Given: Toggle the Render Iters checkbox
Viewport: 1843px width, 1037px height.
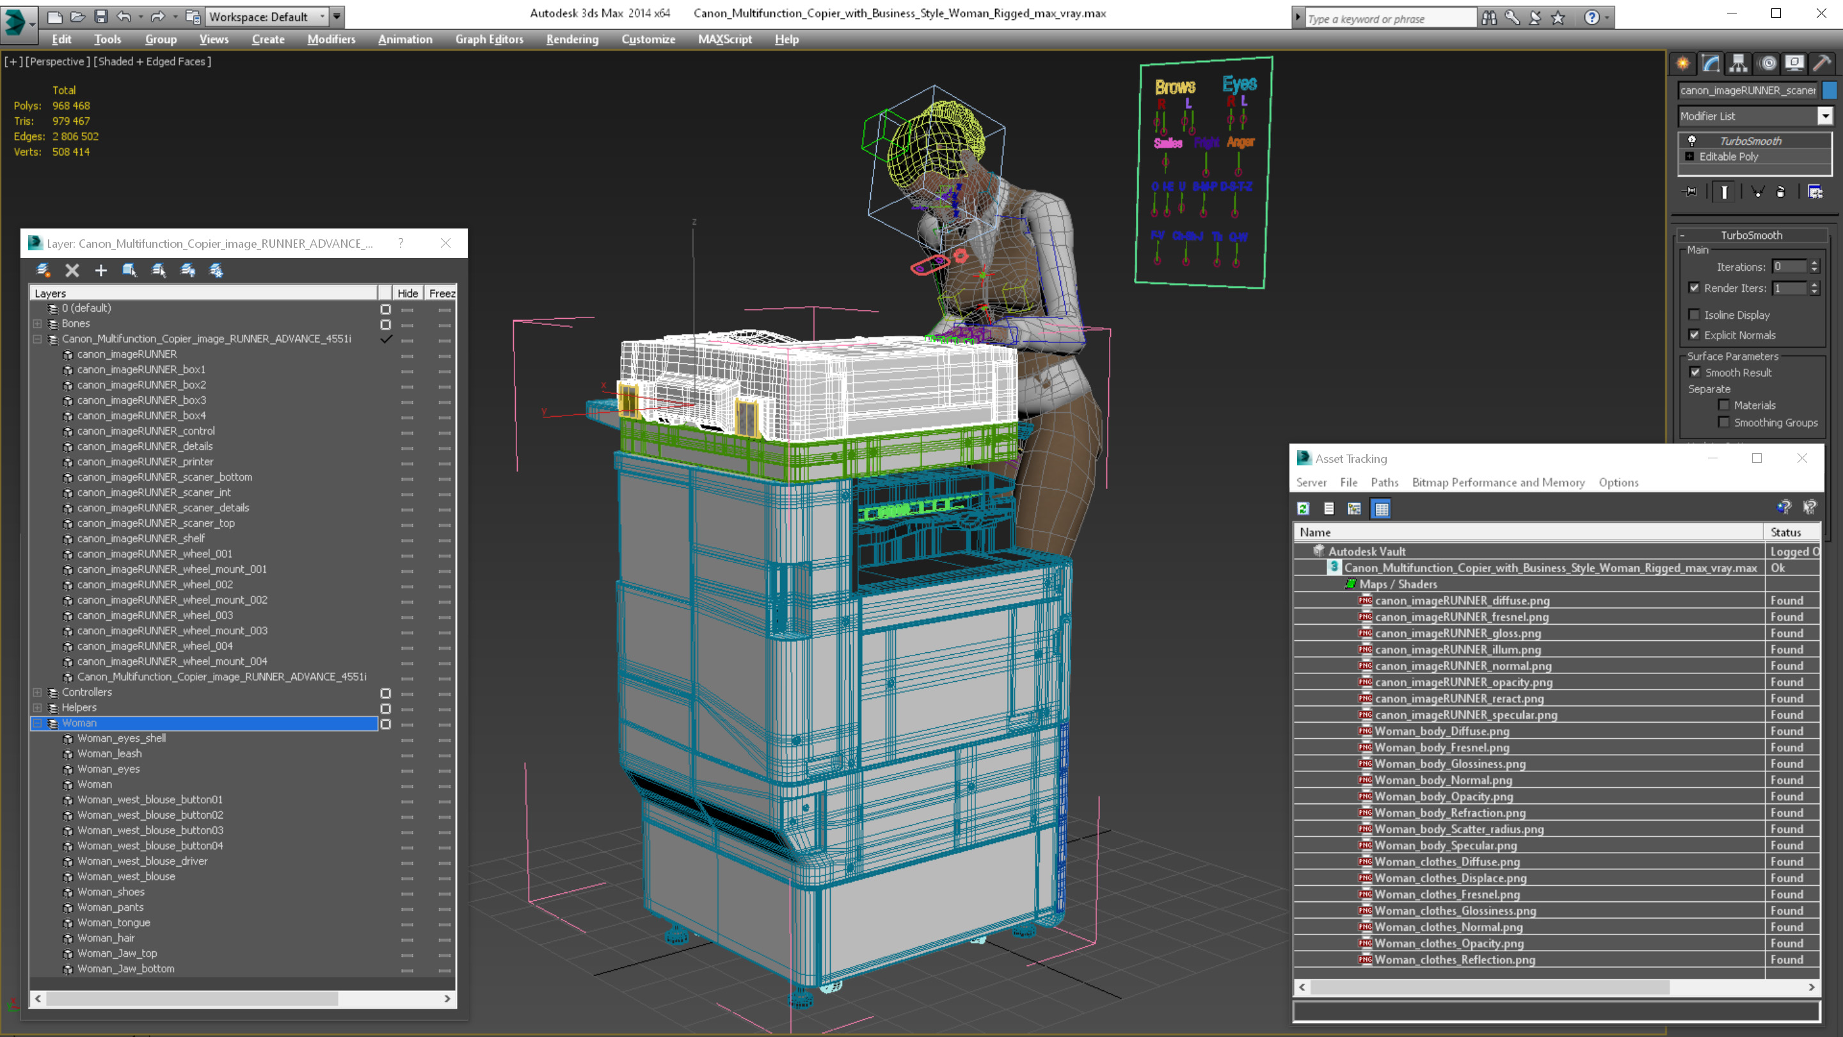Looking at the screenshot, I should point(1694,287).
